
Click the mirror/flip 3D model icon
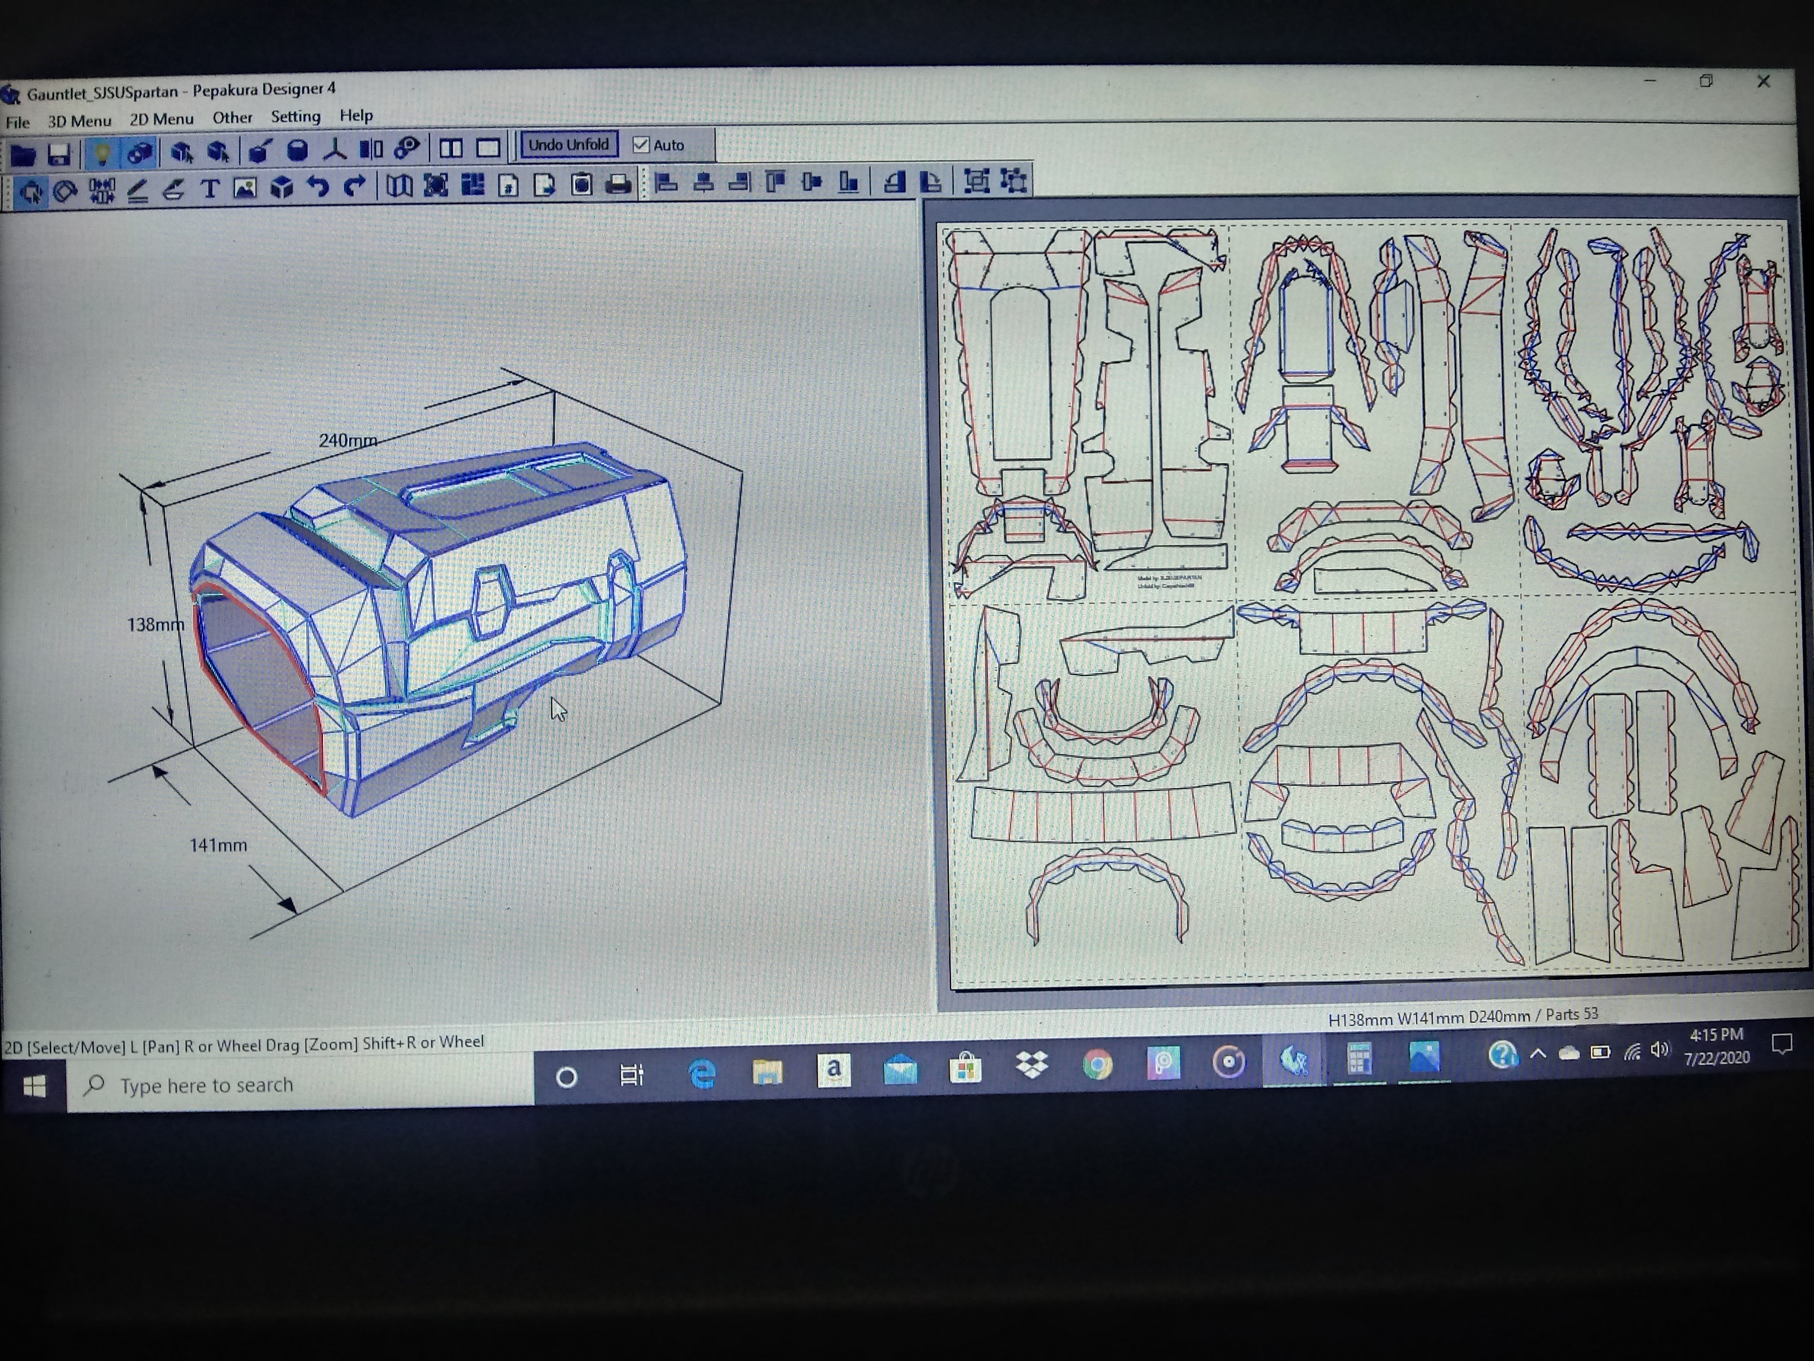(371, 148)
